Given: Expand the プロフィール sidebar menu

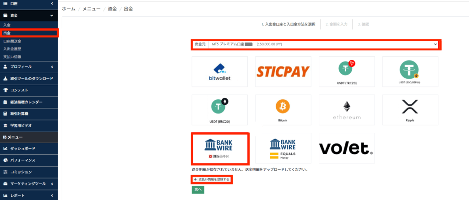Looking at the screenshot, I should point(28,67).
